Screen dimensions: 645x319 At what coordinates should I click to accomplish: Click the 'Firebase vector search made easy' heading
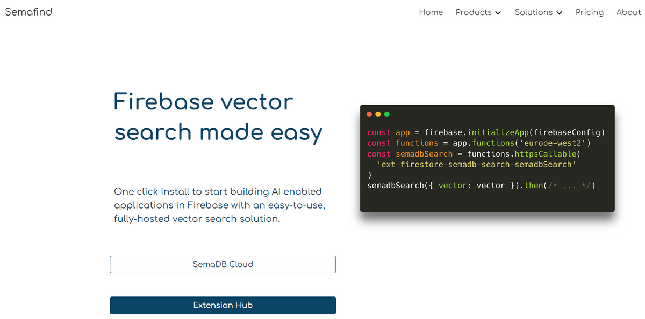(218, 117)
